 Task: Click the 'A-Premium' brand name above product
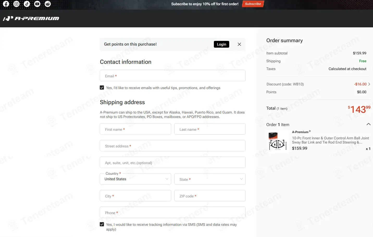301,132
